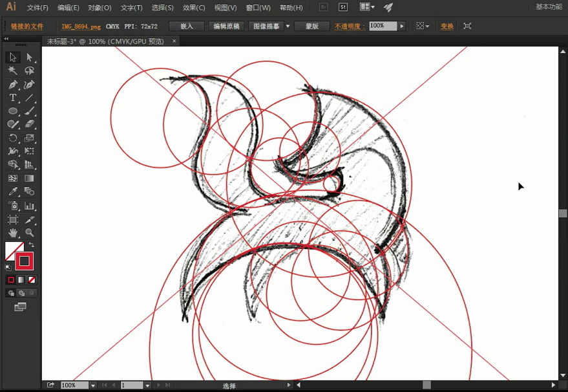Select the Curvature tool
Screen dimensions: 568x392
pyautogui.click(x=29, y=85)
